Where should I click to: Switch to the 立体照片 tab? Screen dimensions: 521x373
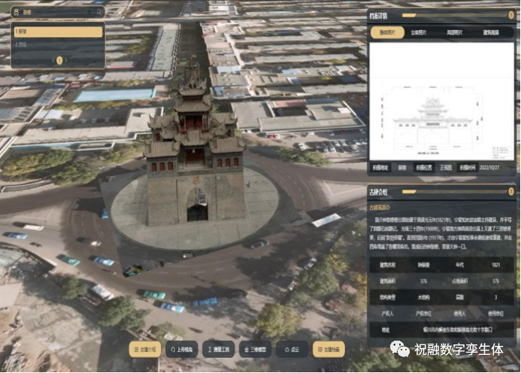420,32
